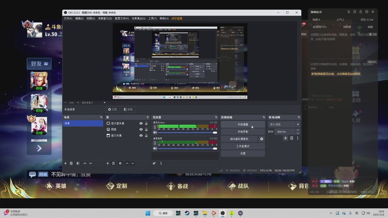This screenshot has width=388, height=218.
Task: Open File Explorer from taskbar
Action: pos(205,213)
